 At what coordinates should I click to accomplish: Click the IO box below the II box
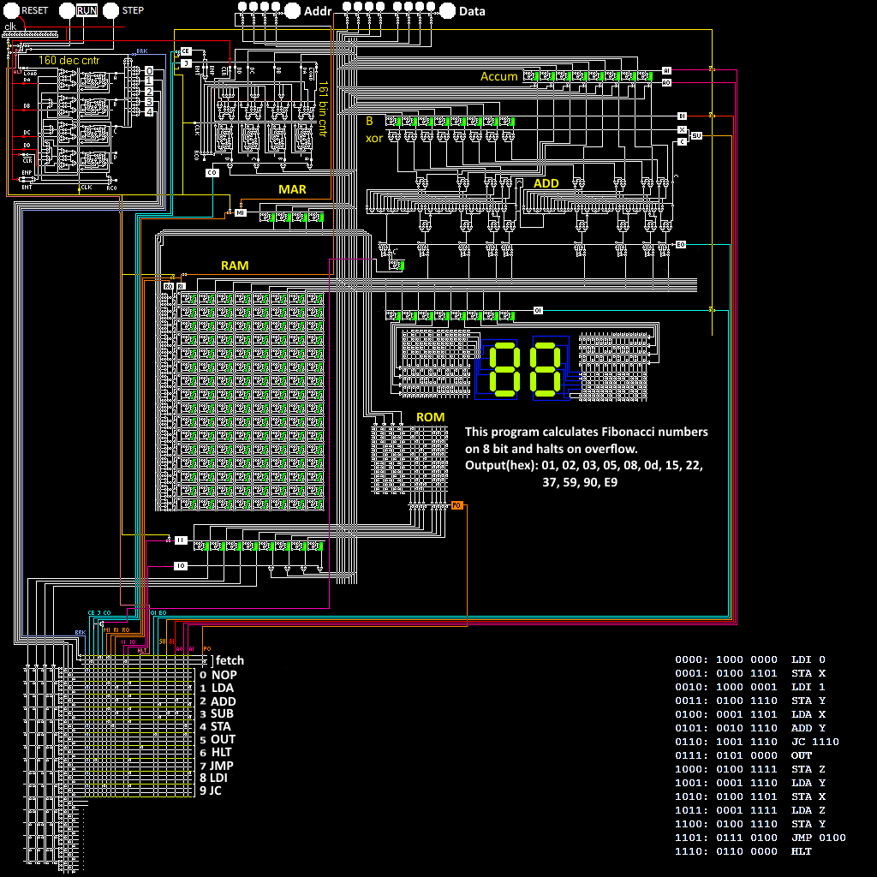(x=181, y=566)
